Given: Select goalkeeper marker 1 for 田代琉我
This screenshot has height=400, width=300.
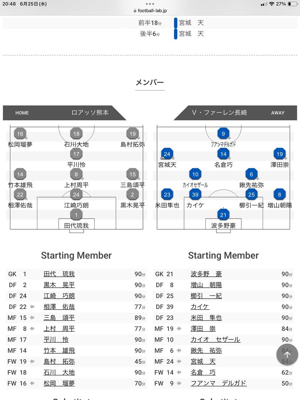Looking at the screenshot, I should [76, 215].
